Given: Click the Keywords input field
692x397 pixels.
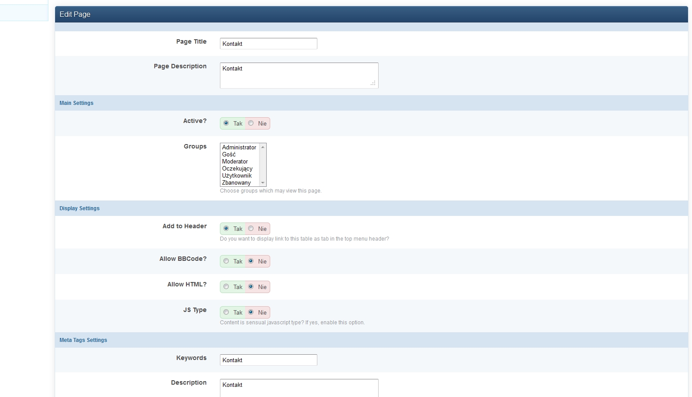Looking at the screenshot, I should (268, 360).
